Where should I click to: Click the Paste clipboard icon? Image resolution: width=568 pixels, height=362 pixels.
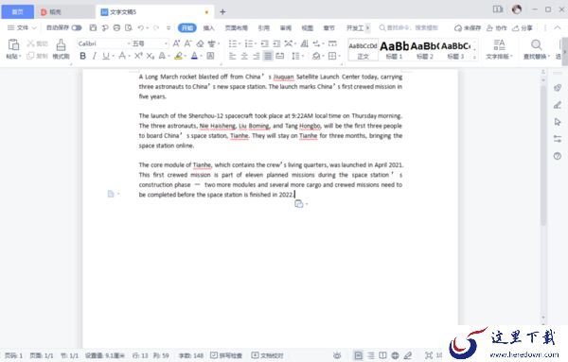pos(13,44)
